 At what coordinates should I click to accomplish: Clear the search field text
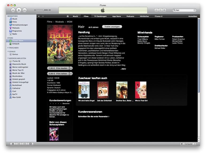click(194, 10)
